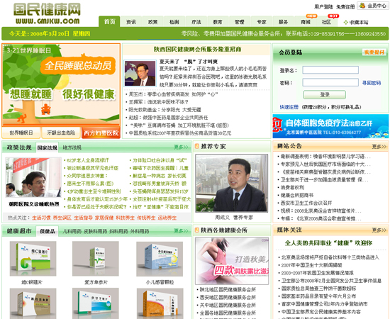Open the 小儿感冒颗粒 product image
Image resolution: width=390 pixels, height=319 pixels.
click(160, 259)
